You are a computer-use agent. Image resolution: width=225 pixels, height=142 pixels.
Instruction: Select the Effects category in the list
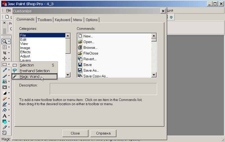click(x=25, y=52)
